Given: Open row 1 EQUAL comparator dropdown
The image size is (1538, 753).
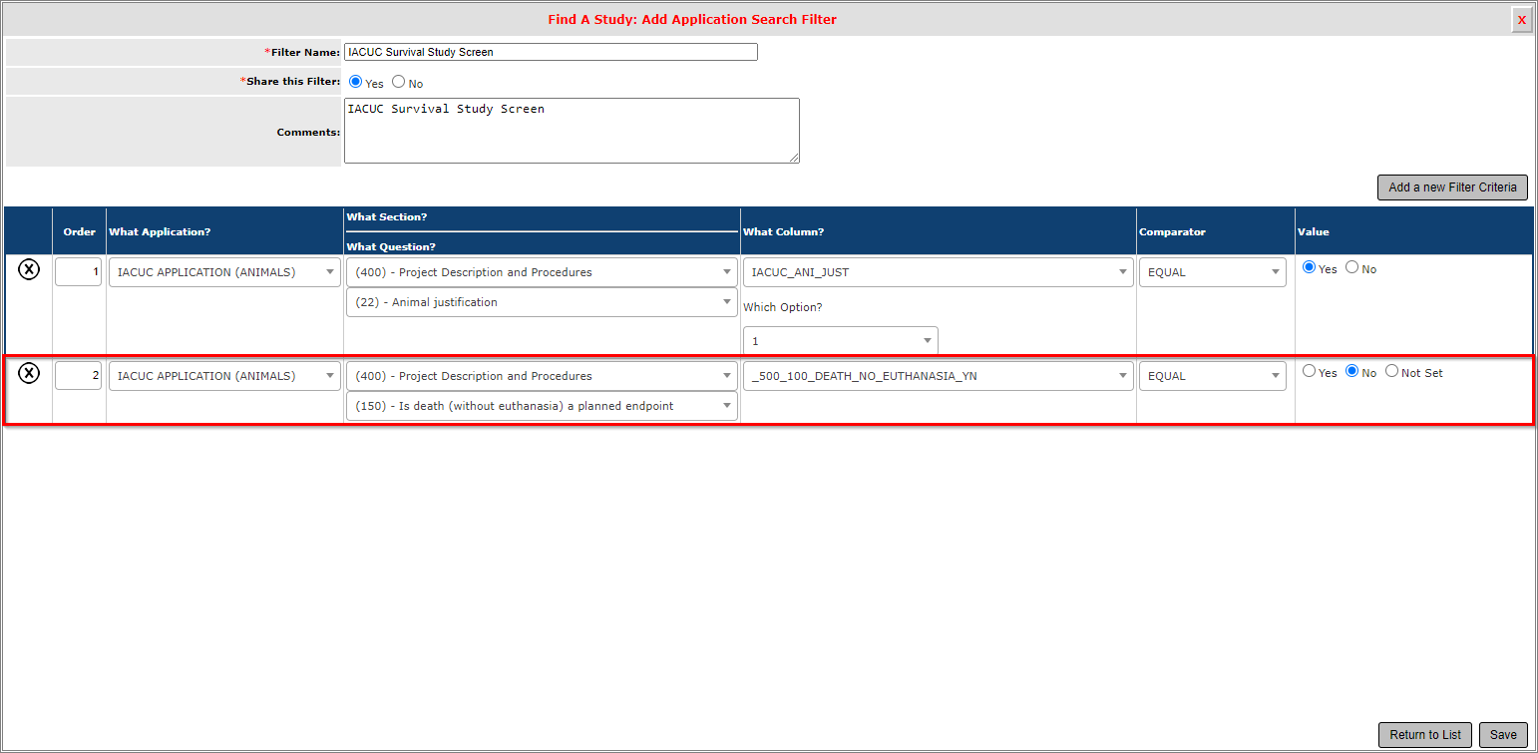Looking at the screenshot, I should tap(1213, 272).
